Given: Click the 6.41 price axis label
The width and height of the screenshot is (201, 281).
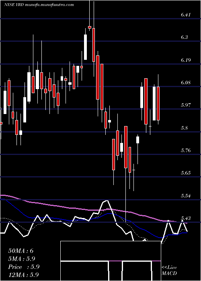Looking at the screenshot, I should click(x=186, y=15).
